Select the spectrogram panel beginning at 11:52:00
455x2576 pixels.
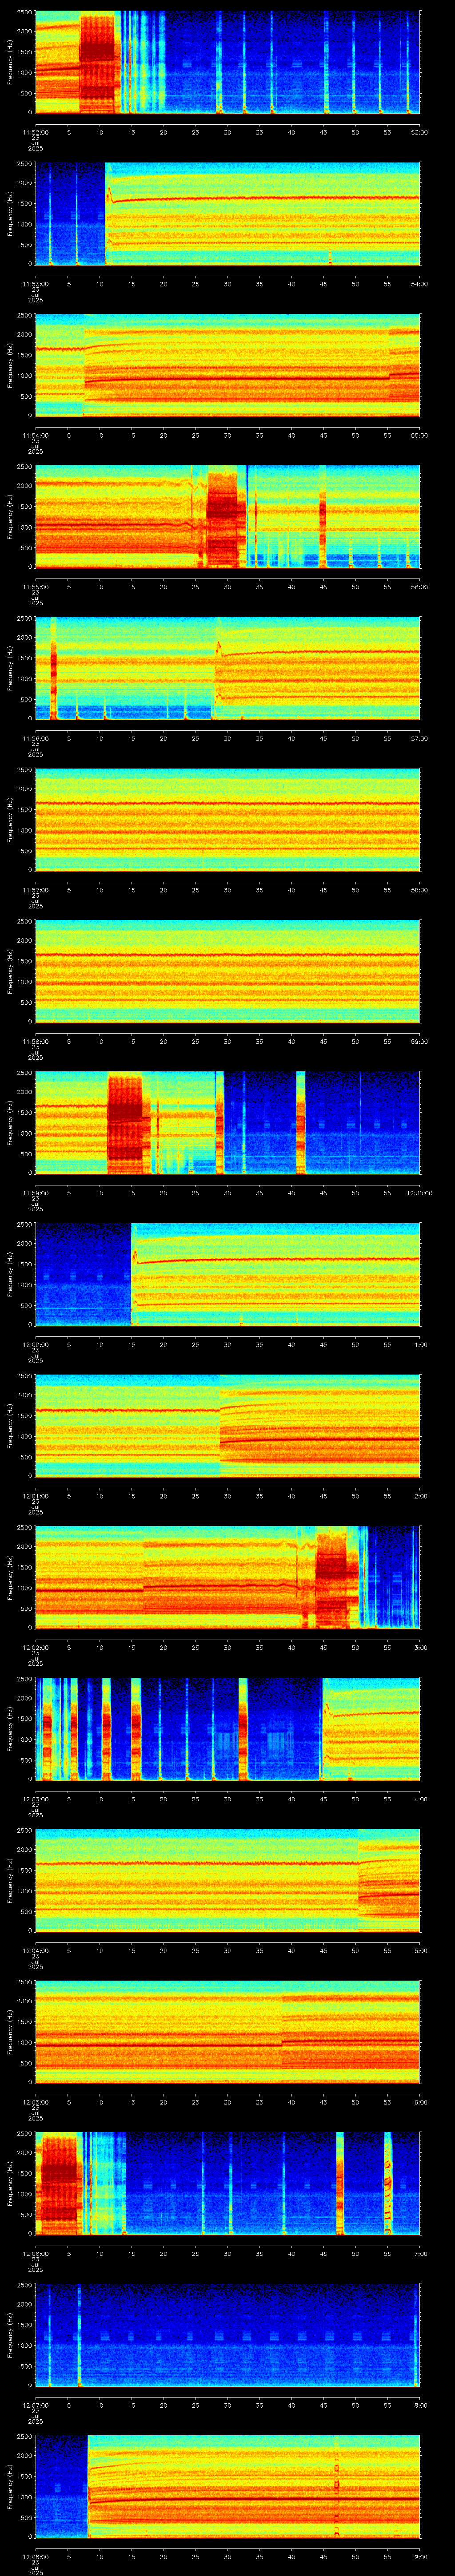pos(227,62)
